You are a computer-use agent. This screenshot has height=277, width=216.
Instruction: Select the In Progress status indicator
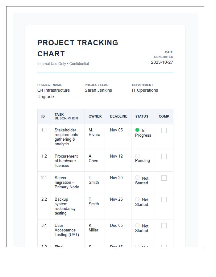click(137, 130)
